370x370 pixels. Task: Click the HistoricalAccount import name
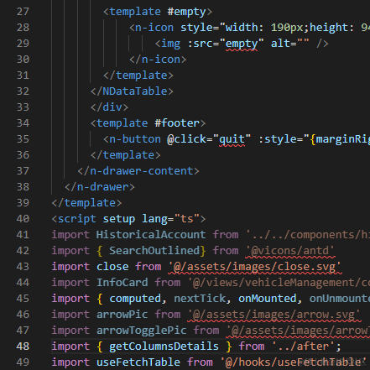151,235
